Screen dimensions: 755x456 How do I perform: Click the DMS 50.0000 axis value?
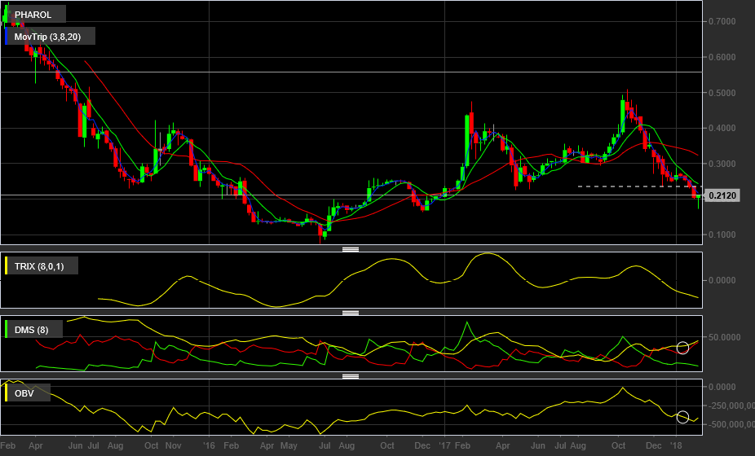pos(724,337)
